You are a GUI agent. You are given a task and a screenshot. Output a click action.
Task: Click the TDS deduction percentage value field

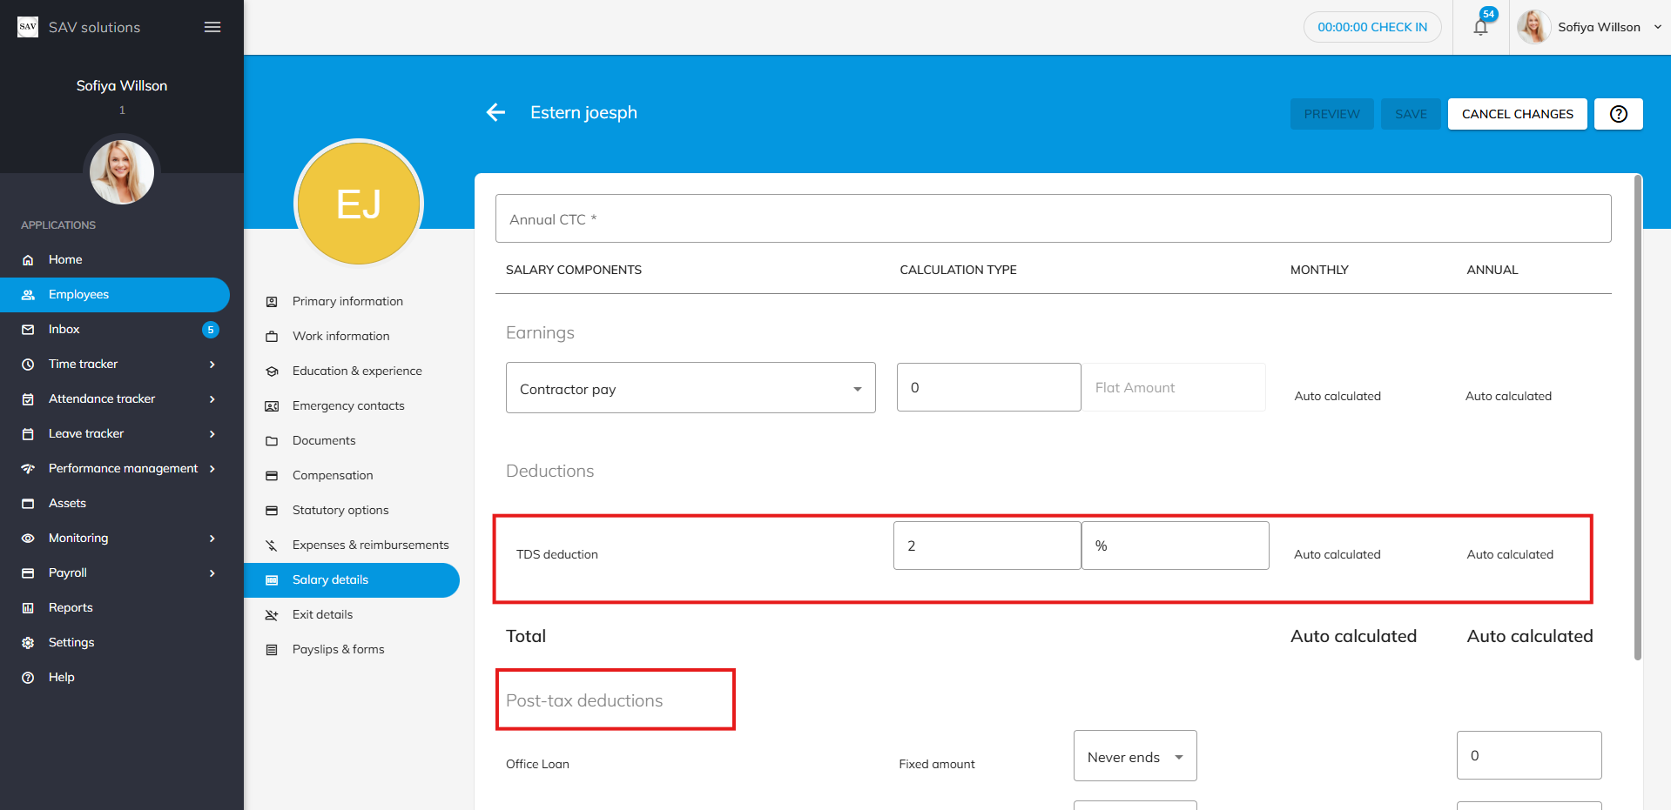click(x=987, y=546)
